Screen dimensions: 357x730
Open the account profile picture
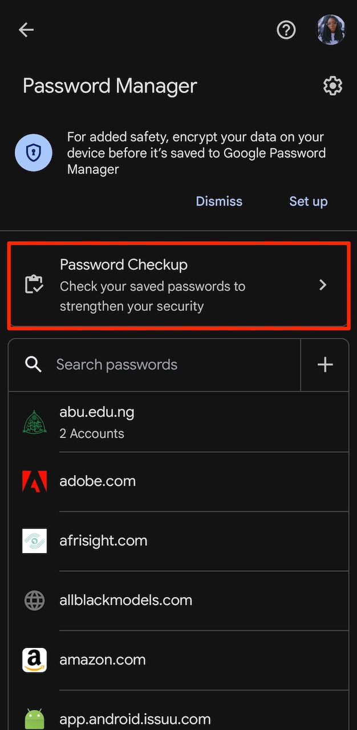tap(331, 30)
